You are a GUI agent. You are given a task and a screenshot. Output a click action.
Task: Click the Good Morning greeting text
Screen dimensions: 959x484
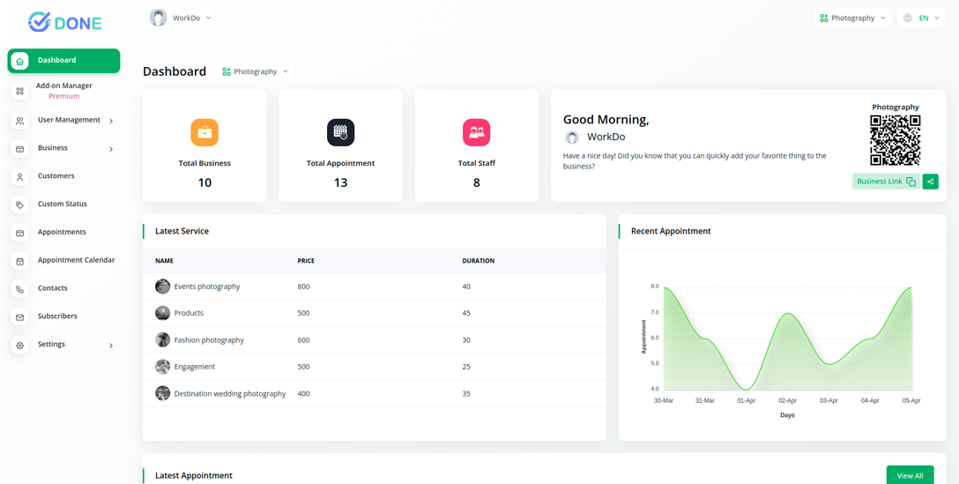click(606, 120)
